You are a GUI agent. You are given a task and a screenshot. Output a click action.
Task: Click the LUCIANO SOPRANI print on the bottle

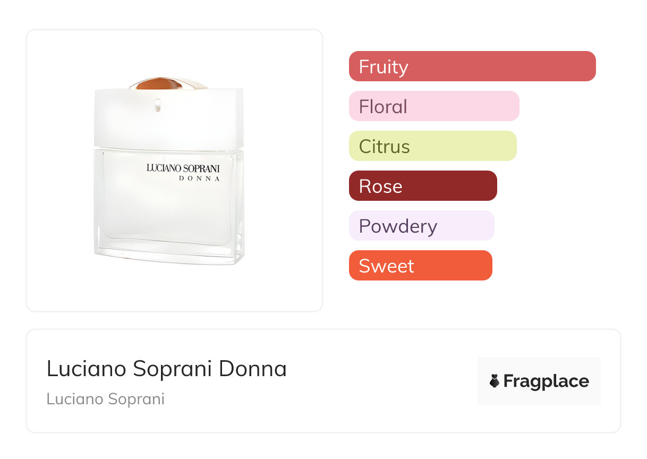pos(183,168)
